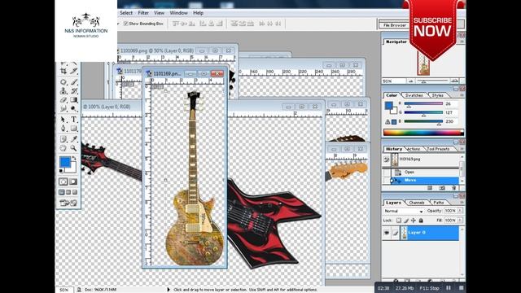Image resolution: width=521 pixels, height=293 pixels.
Task: Select the Shape tool
Action: (x=74, y=129)
